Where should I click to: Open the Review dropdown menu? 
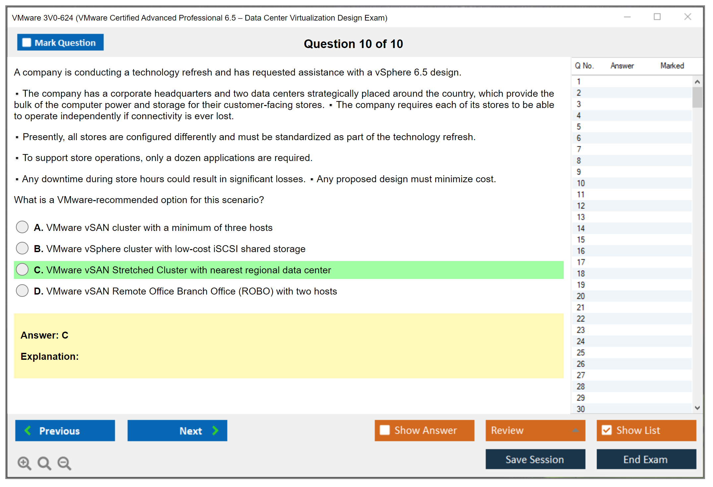point(575,430)
